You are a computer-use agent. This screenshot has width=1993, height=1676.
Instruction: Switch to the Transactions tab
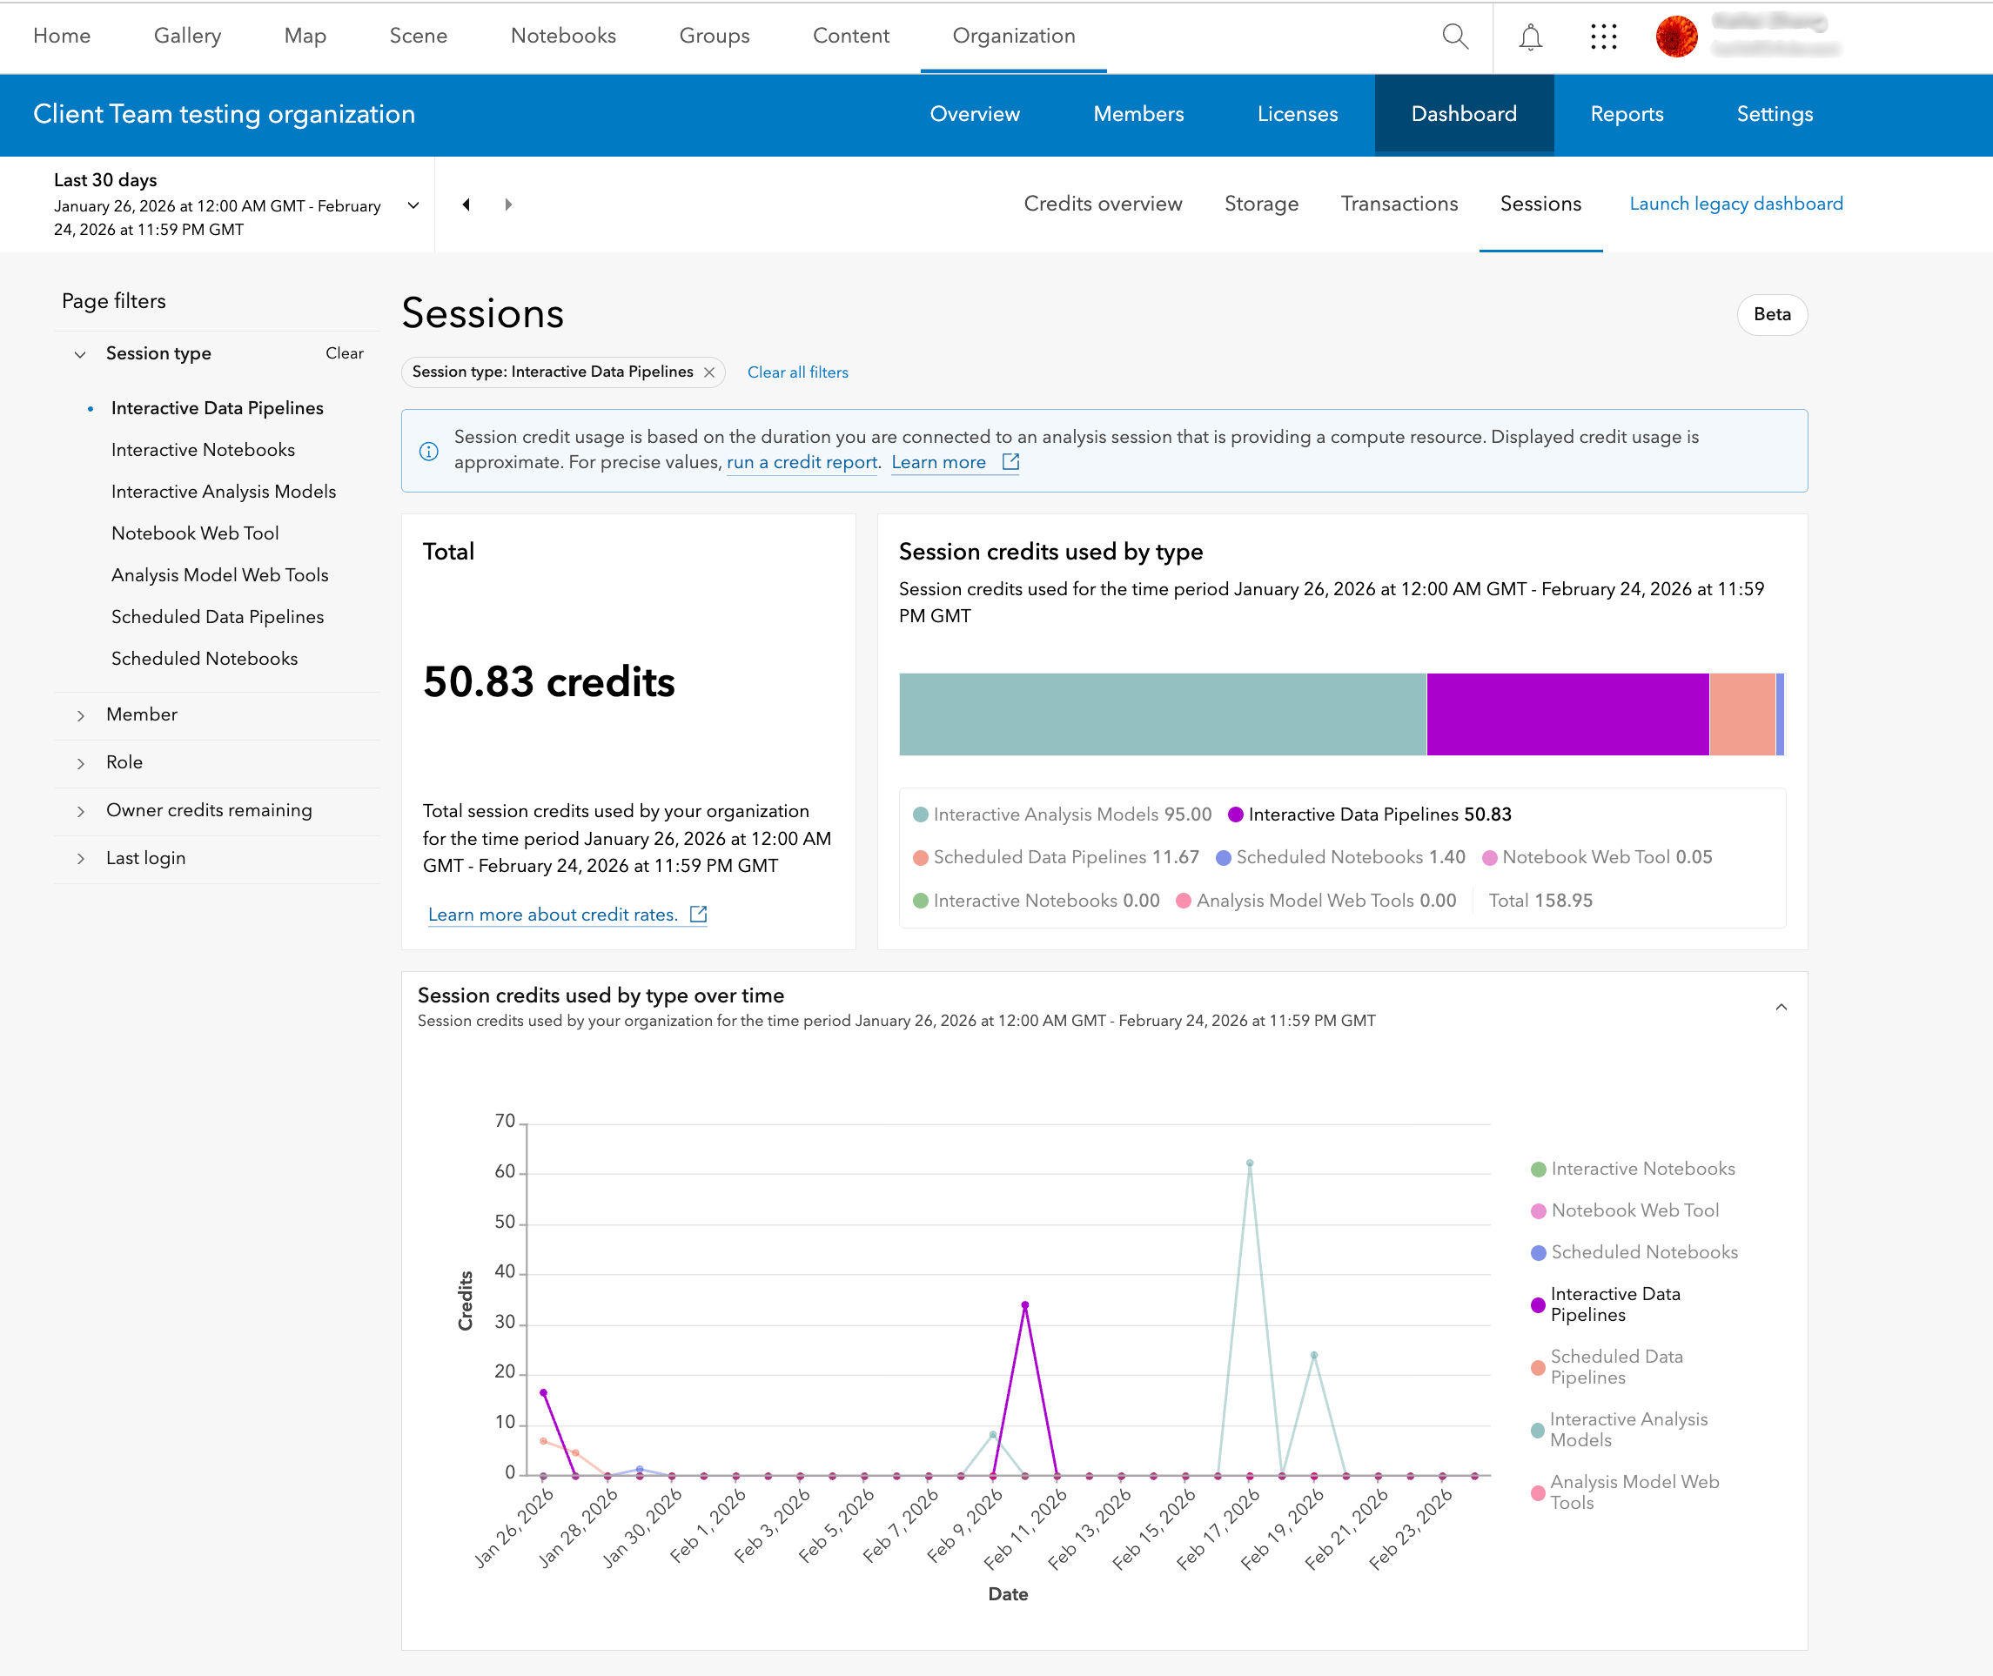pyautogui.click(x=1399, y=204)
